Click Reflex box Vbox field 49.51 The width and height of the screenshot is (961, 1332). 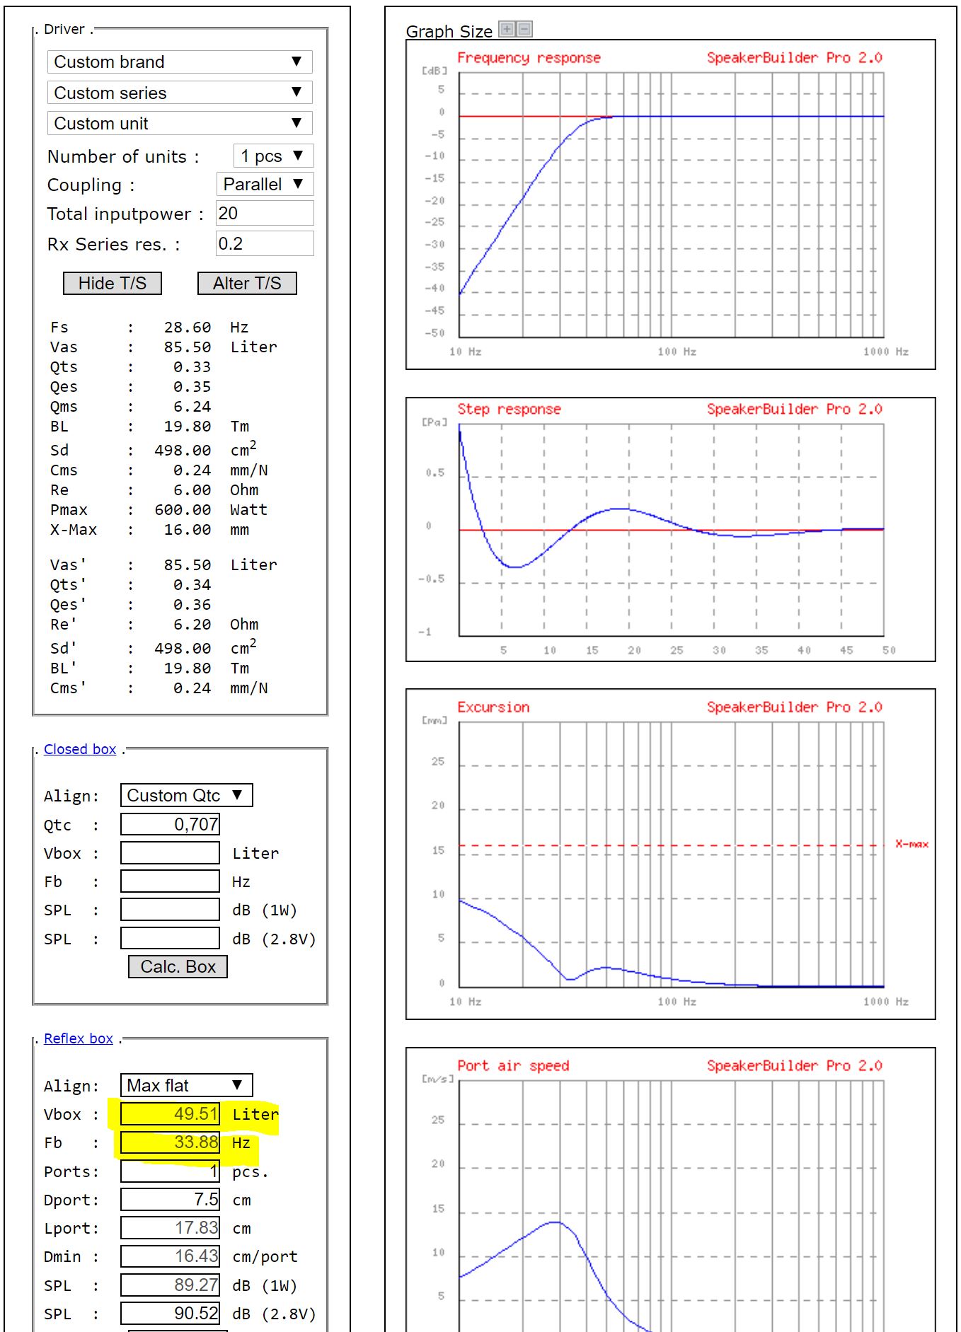[x=170, y=1113]
